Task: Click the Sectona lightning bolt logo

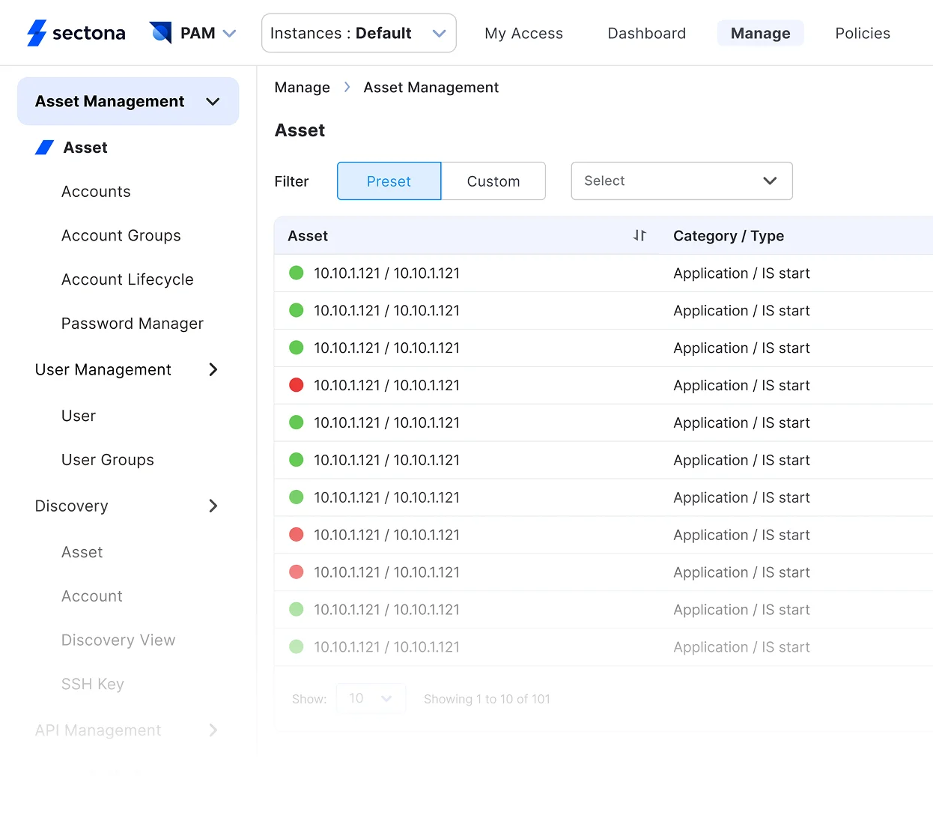Action: (37, 33)
